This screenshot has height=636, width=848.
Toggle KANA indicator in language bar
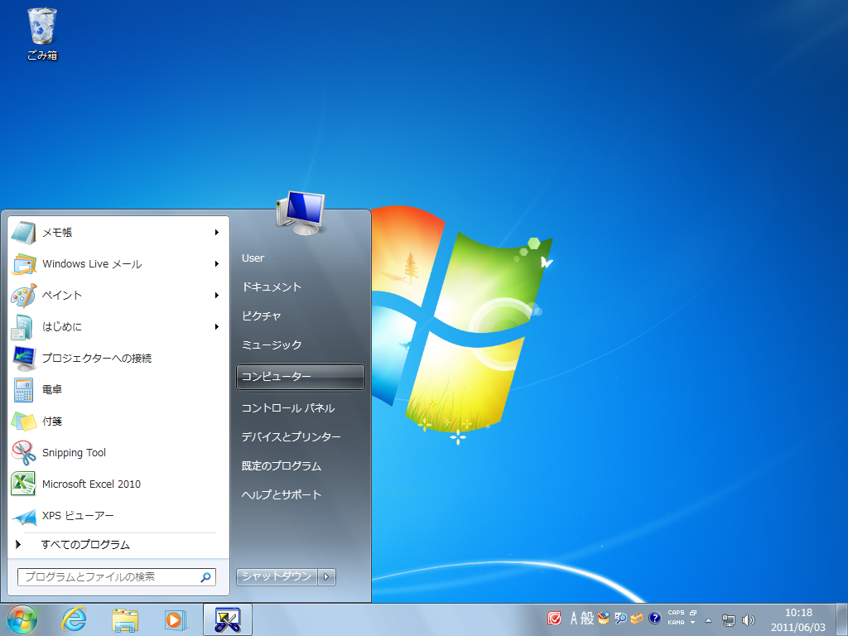[676, 623]
